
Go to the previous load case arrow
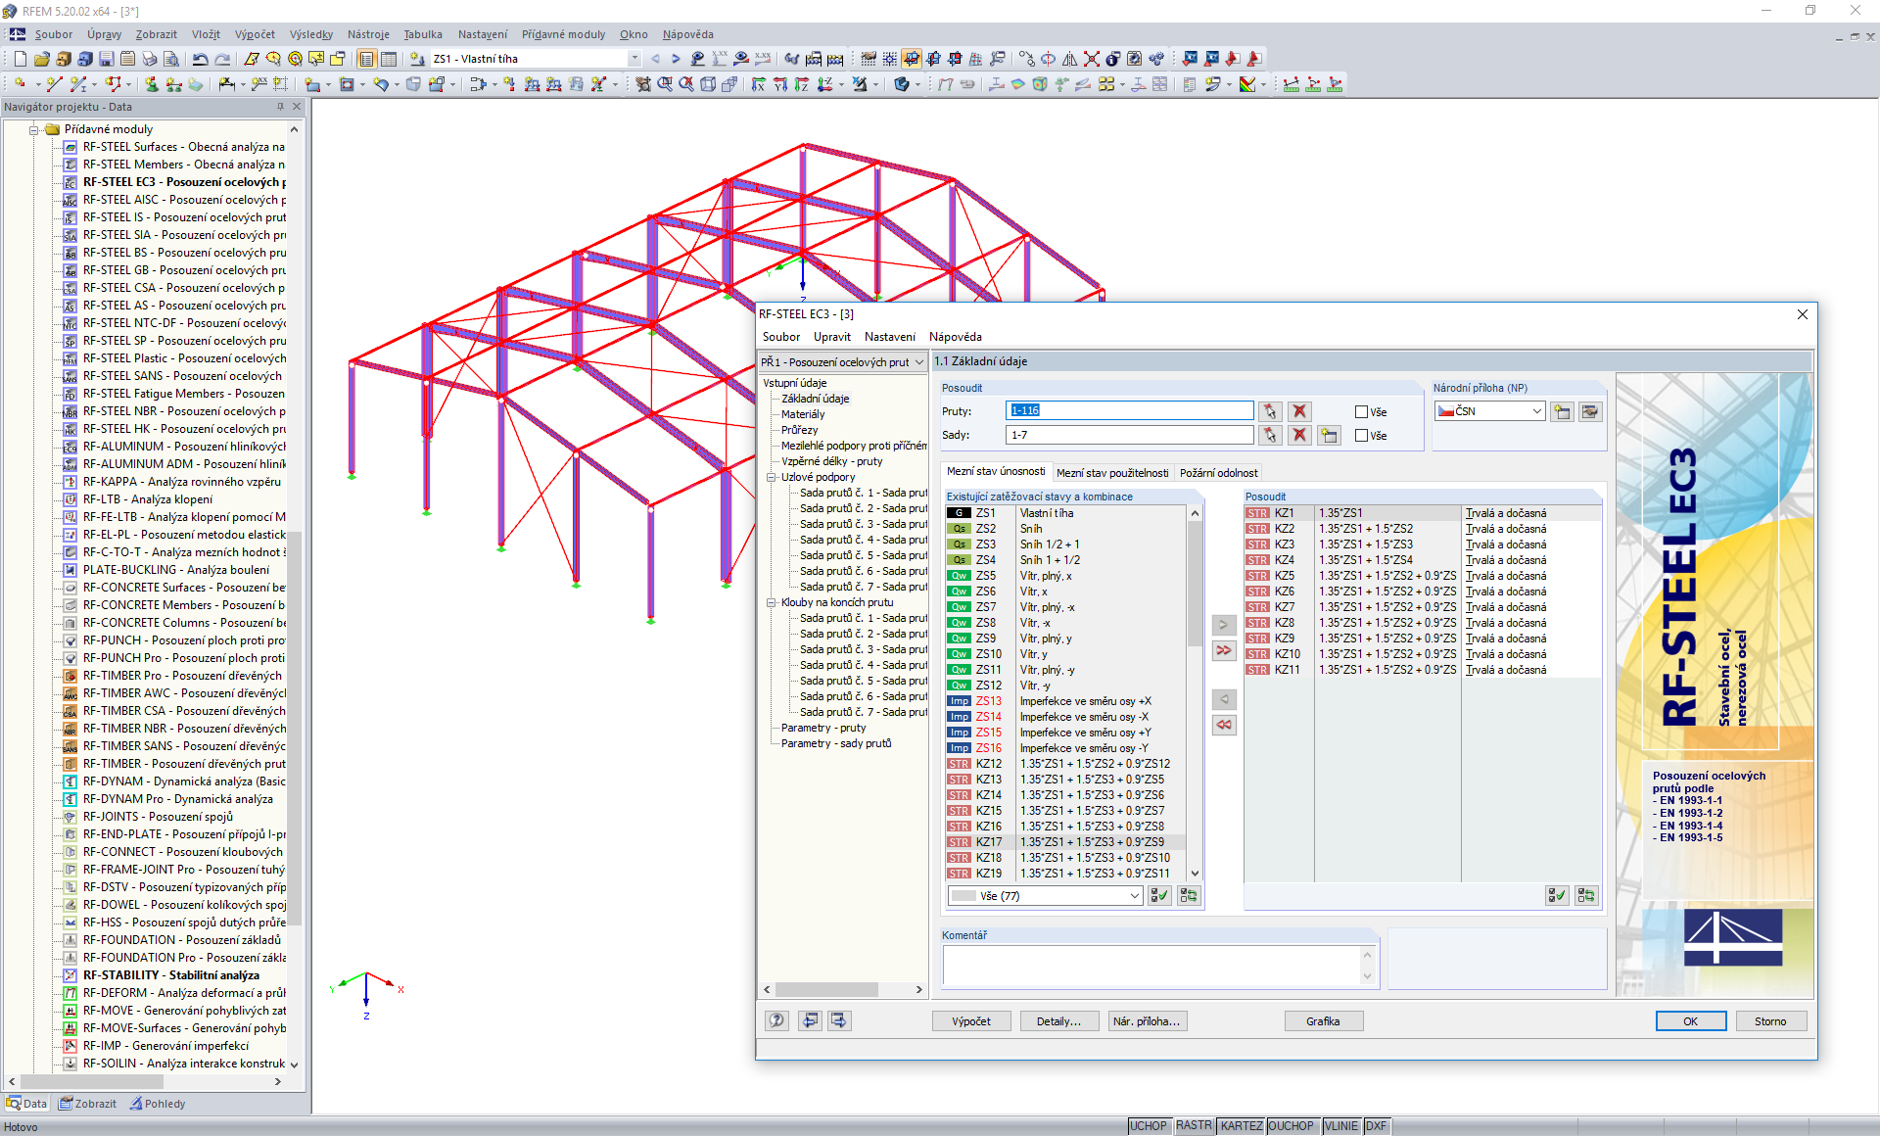(655, 59)
